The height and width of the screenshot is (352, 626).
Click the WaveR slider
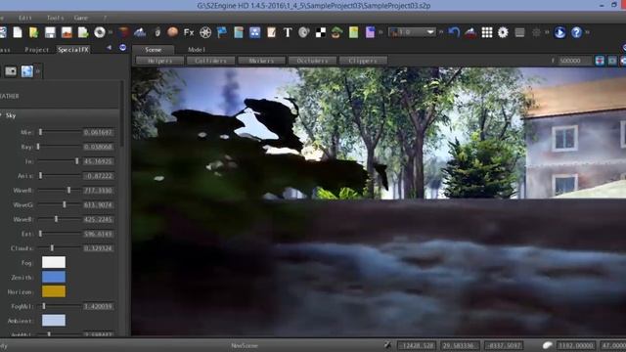[59, 190]
